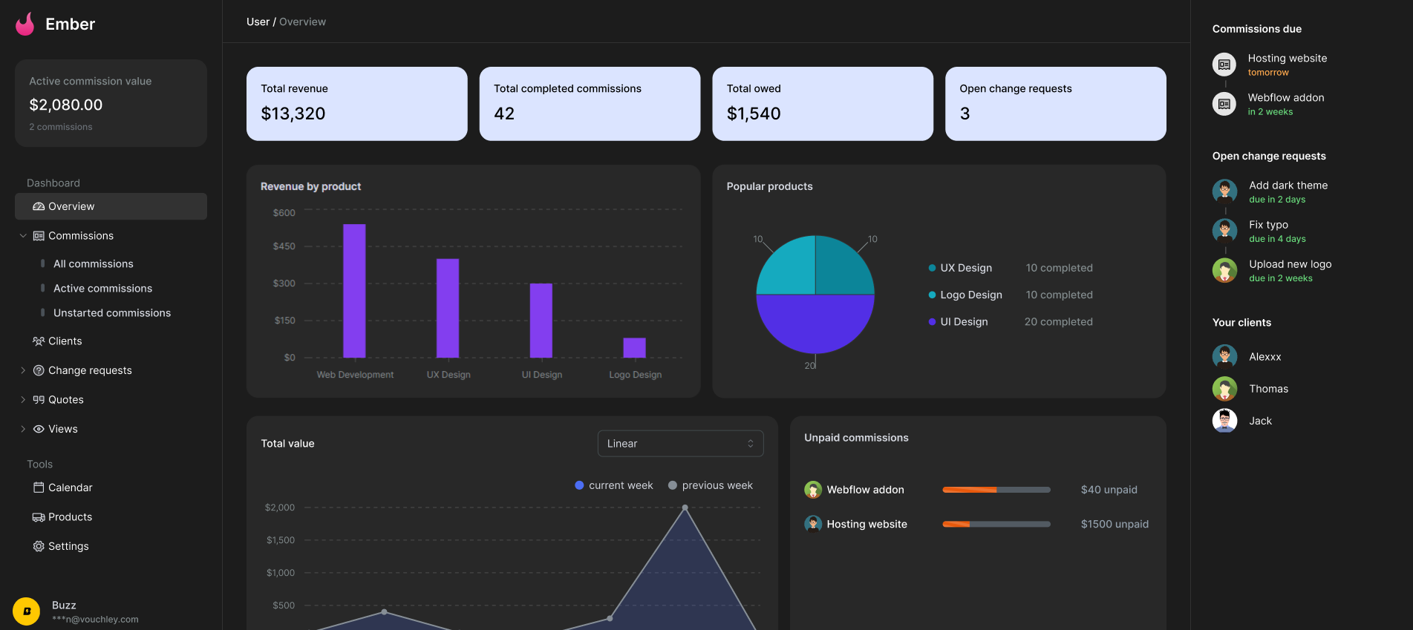Click Buzz's yellow user avatar
The height and width of the screenshot is (630, 1413).
[x=27, y=611]
